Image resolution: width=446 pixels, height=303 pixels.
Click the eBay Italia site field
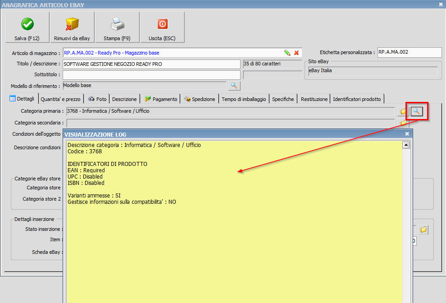(x=373, y=71)
